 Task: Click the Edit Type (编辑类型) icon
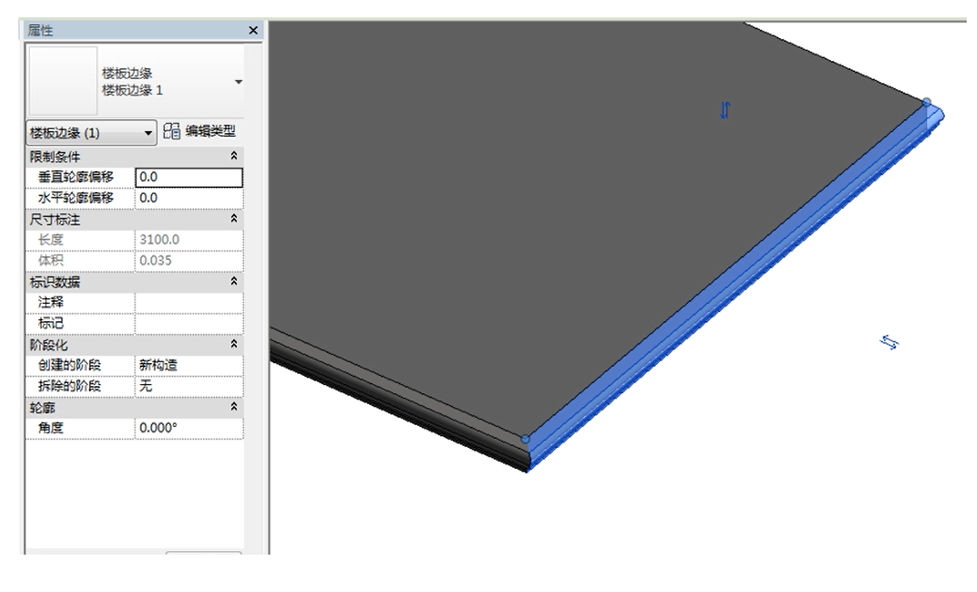coord(171,132)
